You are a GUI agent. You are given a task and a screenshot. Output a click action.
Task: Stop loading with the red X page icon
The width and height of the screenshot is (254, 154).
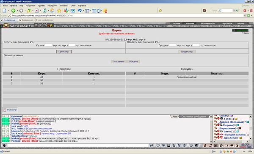pyautogui.click(x=37, y=11)
